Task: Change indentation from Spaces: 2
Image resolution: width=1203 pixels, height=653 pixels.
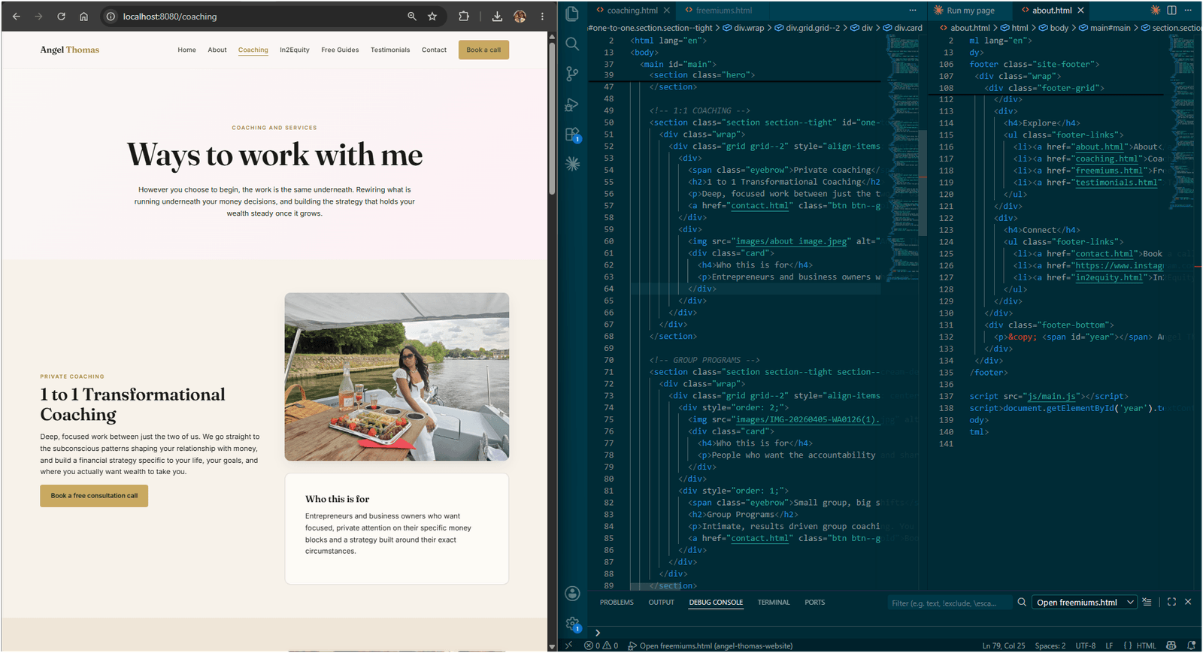Action: 1050,645
